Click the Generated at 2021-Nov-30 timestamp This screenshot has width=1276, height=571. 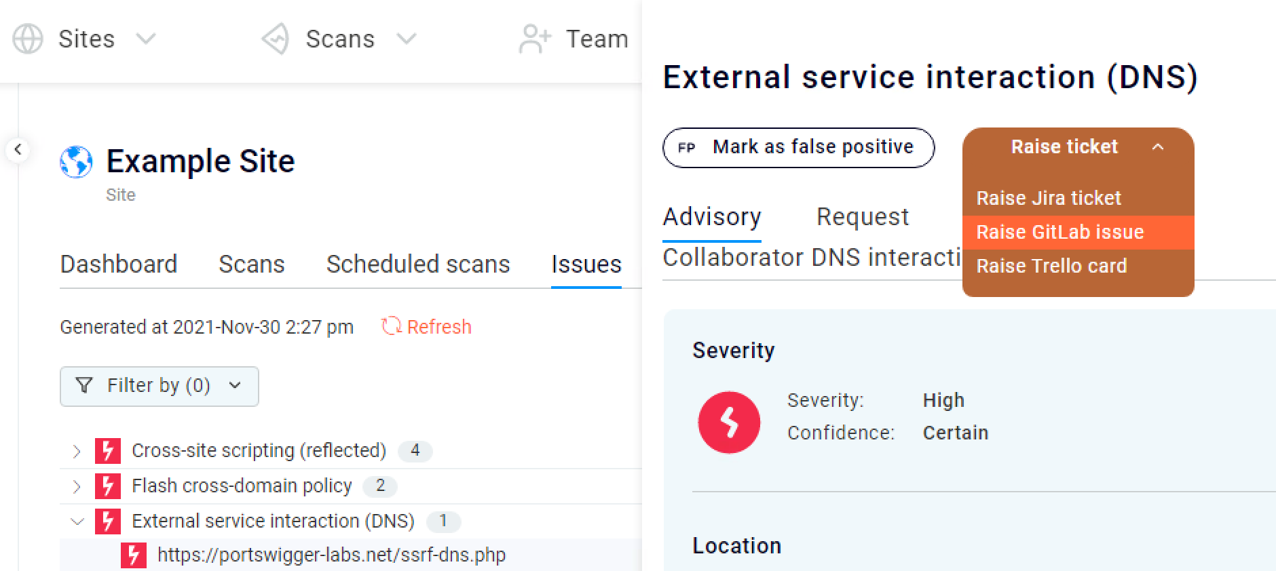[x=207, y=327]
